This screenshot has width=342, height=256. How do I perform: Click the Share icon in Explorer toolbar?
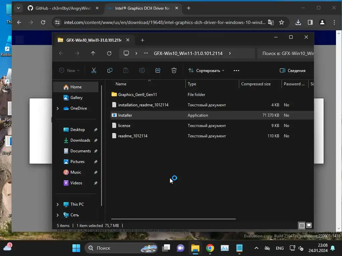click(x=158, y=70)
